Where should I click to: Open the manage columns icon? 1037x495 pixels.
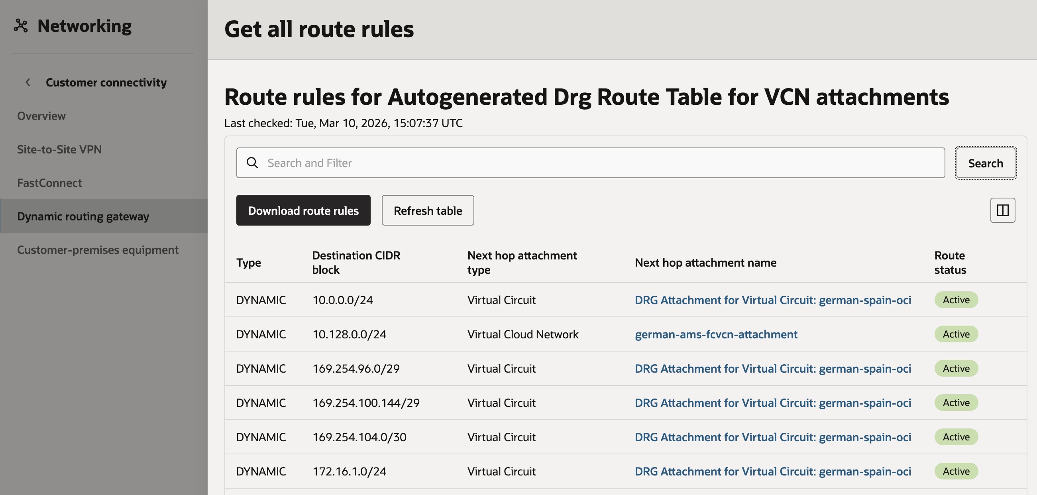point(1002,210)
